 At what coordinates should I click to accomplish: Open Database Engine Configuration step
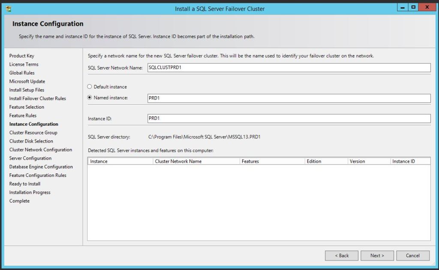click(x=41, y=167)
